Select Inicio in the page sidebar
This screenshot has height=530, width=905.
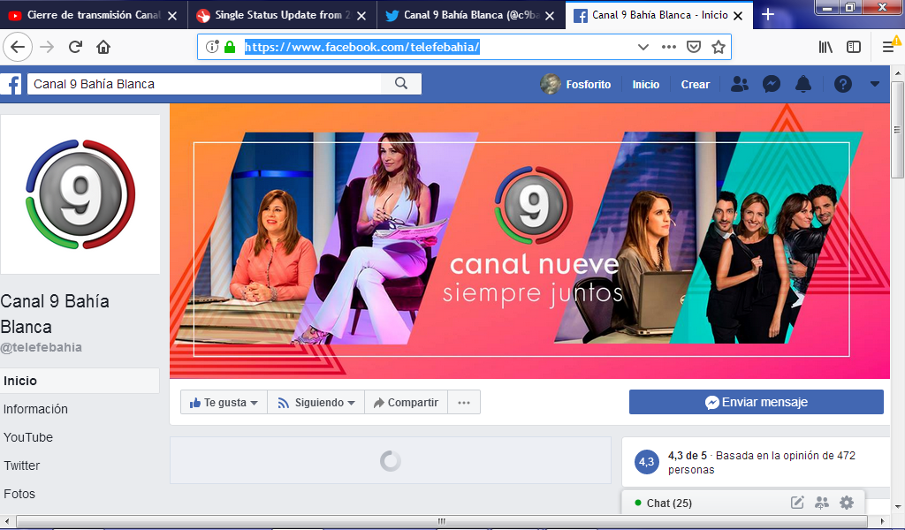click(80, 381)
